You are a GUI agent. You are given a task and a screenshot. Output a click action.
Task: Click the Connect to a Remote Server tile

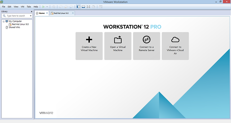click(x=147, y=46)
